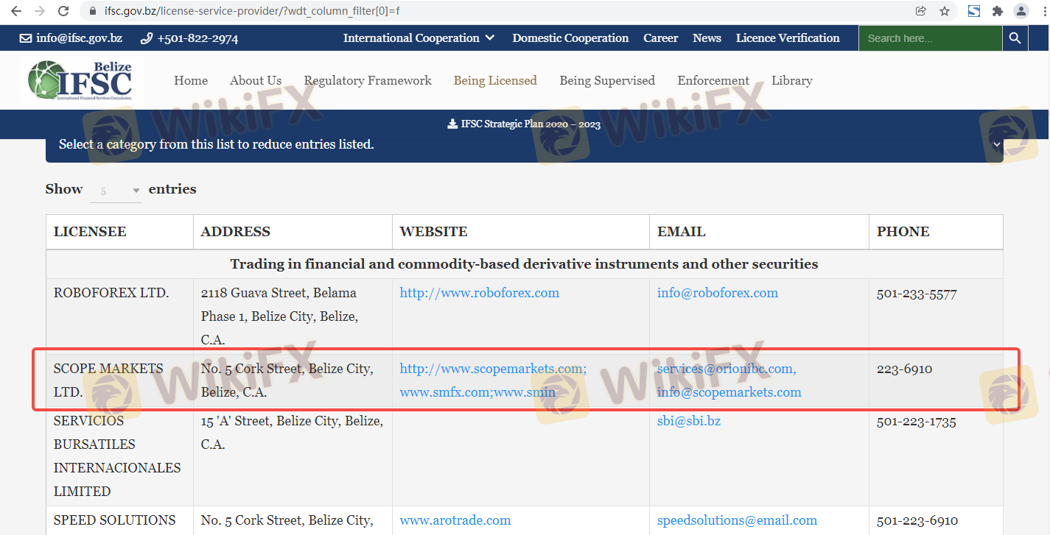Click the Speed Solutions phone 501-223-6910
This screenshot has width=1050, height=535.
click(917, 520)
